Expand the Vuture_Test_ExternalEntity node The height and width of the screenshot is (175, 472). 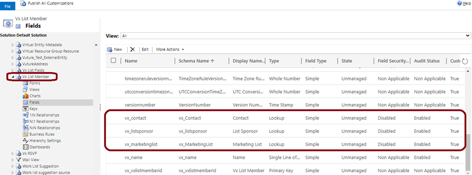coord(12,58)
